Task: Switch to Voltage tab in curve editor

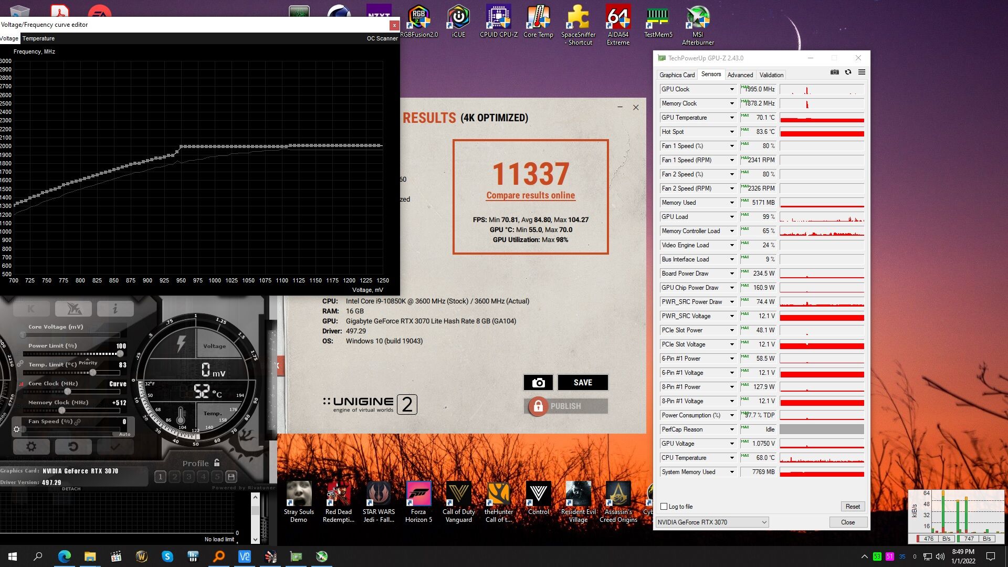Action: pyautogui.click(x=9, y=38)
